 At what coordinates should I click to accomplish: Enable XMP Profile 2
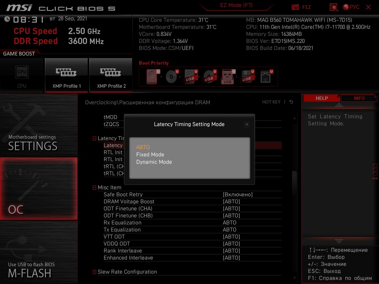[x=111, y=75]
